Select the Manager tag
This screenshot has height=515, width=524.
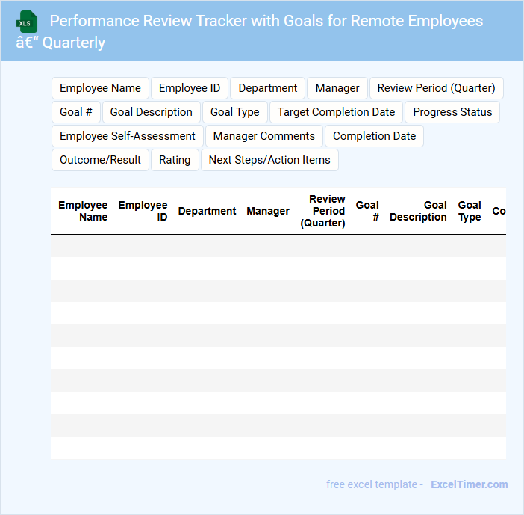[x=337, y=88]
